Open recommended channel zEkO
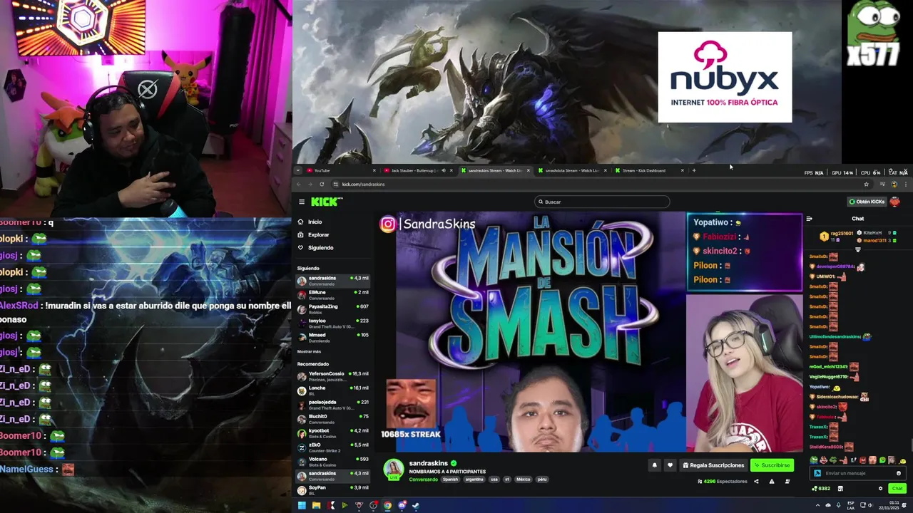This screenshot has height=513, width=913. pos(333,447)
